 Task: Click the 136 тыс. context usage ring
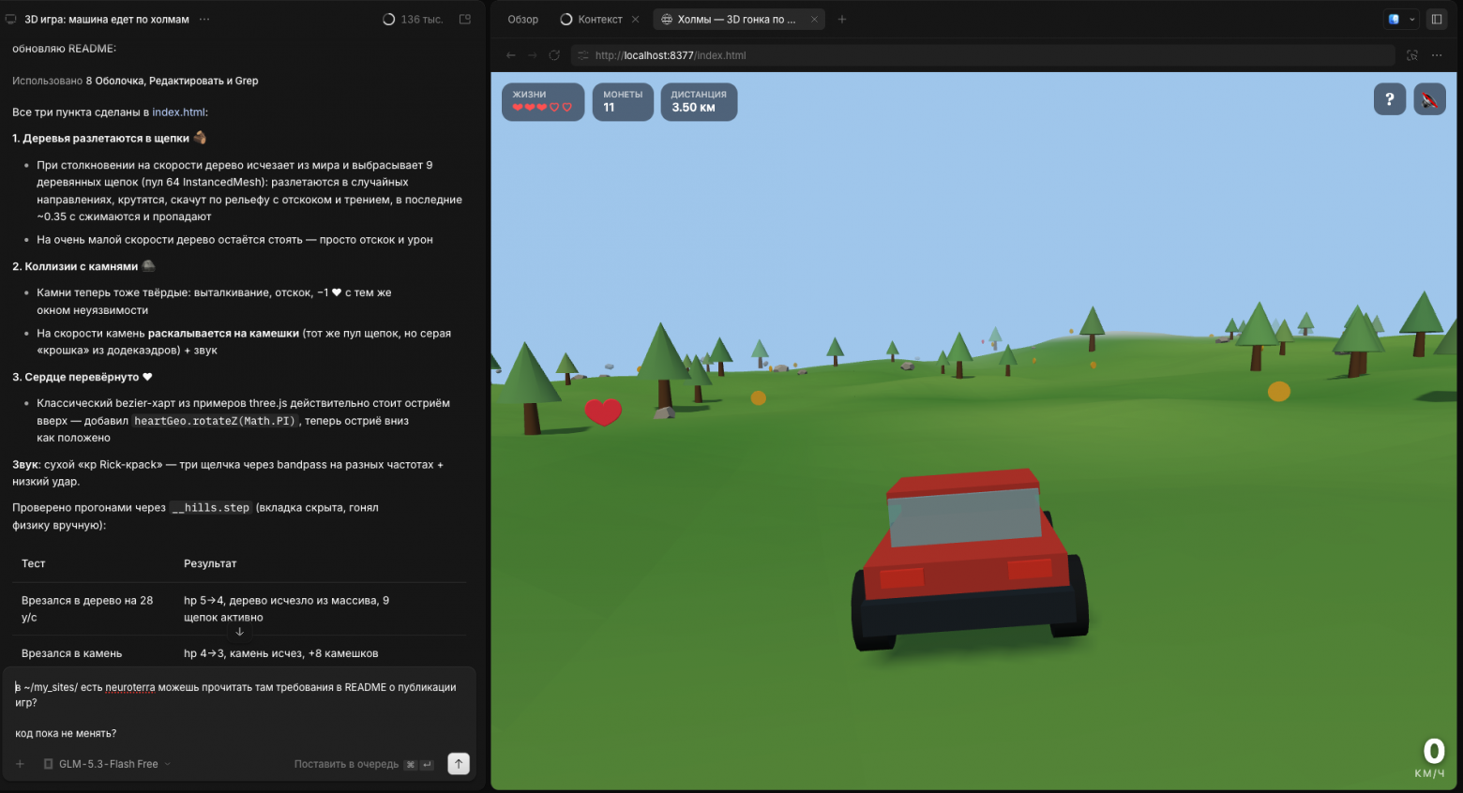tap(414, 19)
